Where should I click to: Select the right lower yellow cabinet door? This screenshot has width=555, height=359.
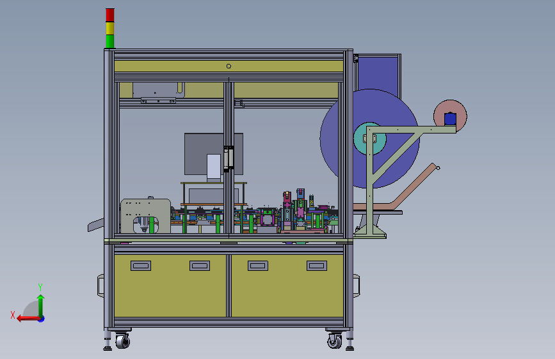pyautogui.click(x=287, y=286)
